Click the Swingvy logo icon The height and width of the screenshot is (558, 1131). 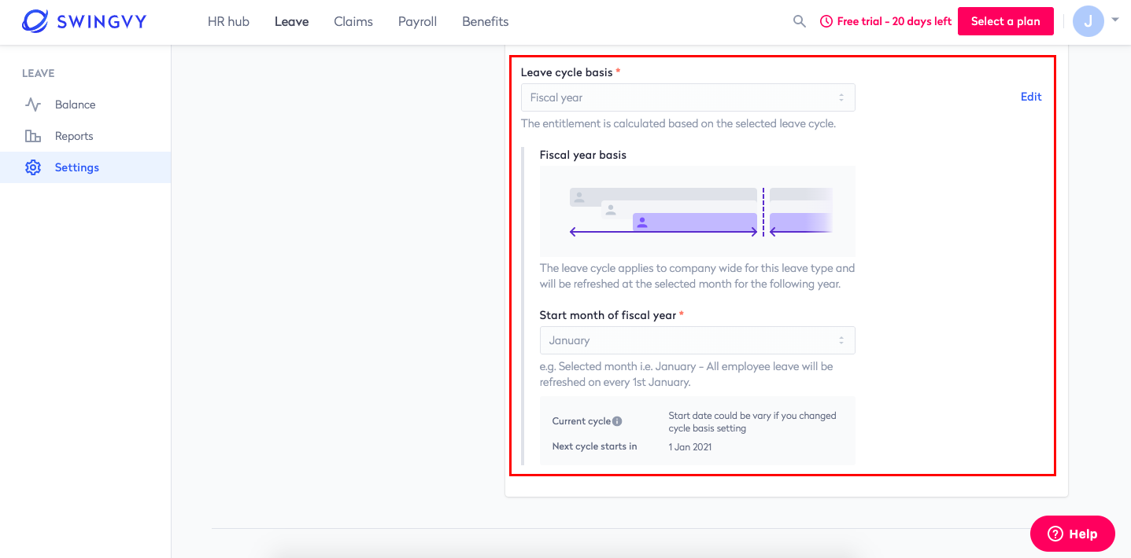(35, 21)
